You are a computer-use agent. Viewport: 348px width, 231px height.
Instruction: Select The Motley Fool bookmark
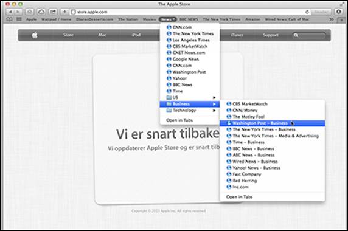click(273, 117)
